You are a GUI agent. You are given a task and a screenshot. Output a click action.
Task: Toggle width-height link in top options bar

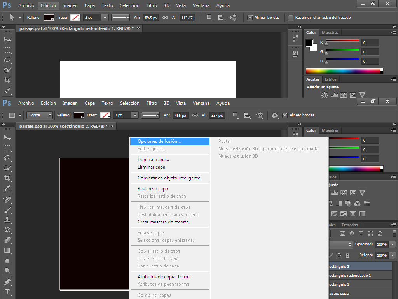[x=165, y=18]
